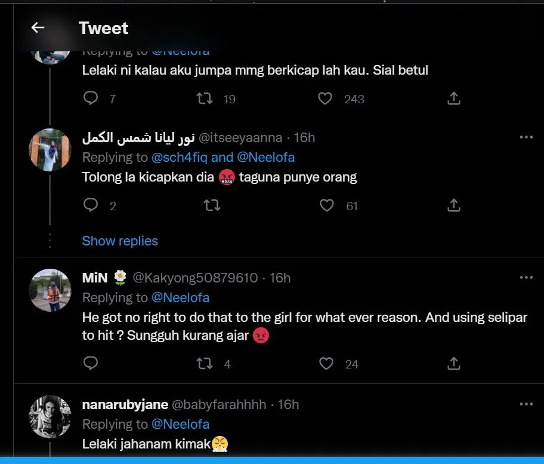544x464 pixels.
Task: Open more options for MiN's tweet
Action: tap(526, 278)
